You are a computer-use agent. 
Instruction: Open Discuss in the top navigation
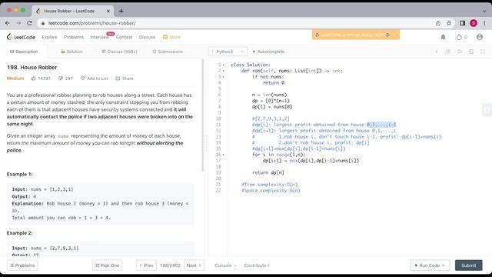click(x=147, y=37)
